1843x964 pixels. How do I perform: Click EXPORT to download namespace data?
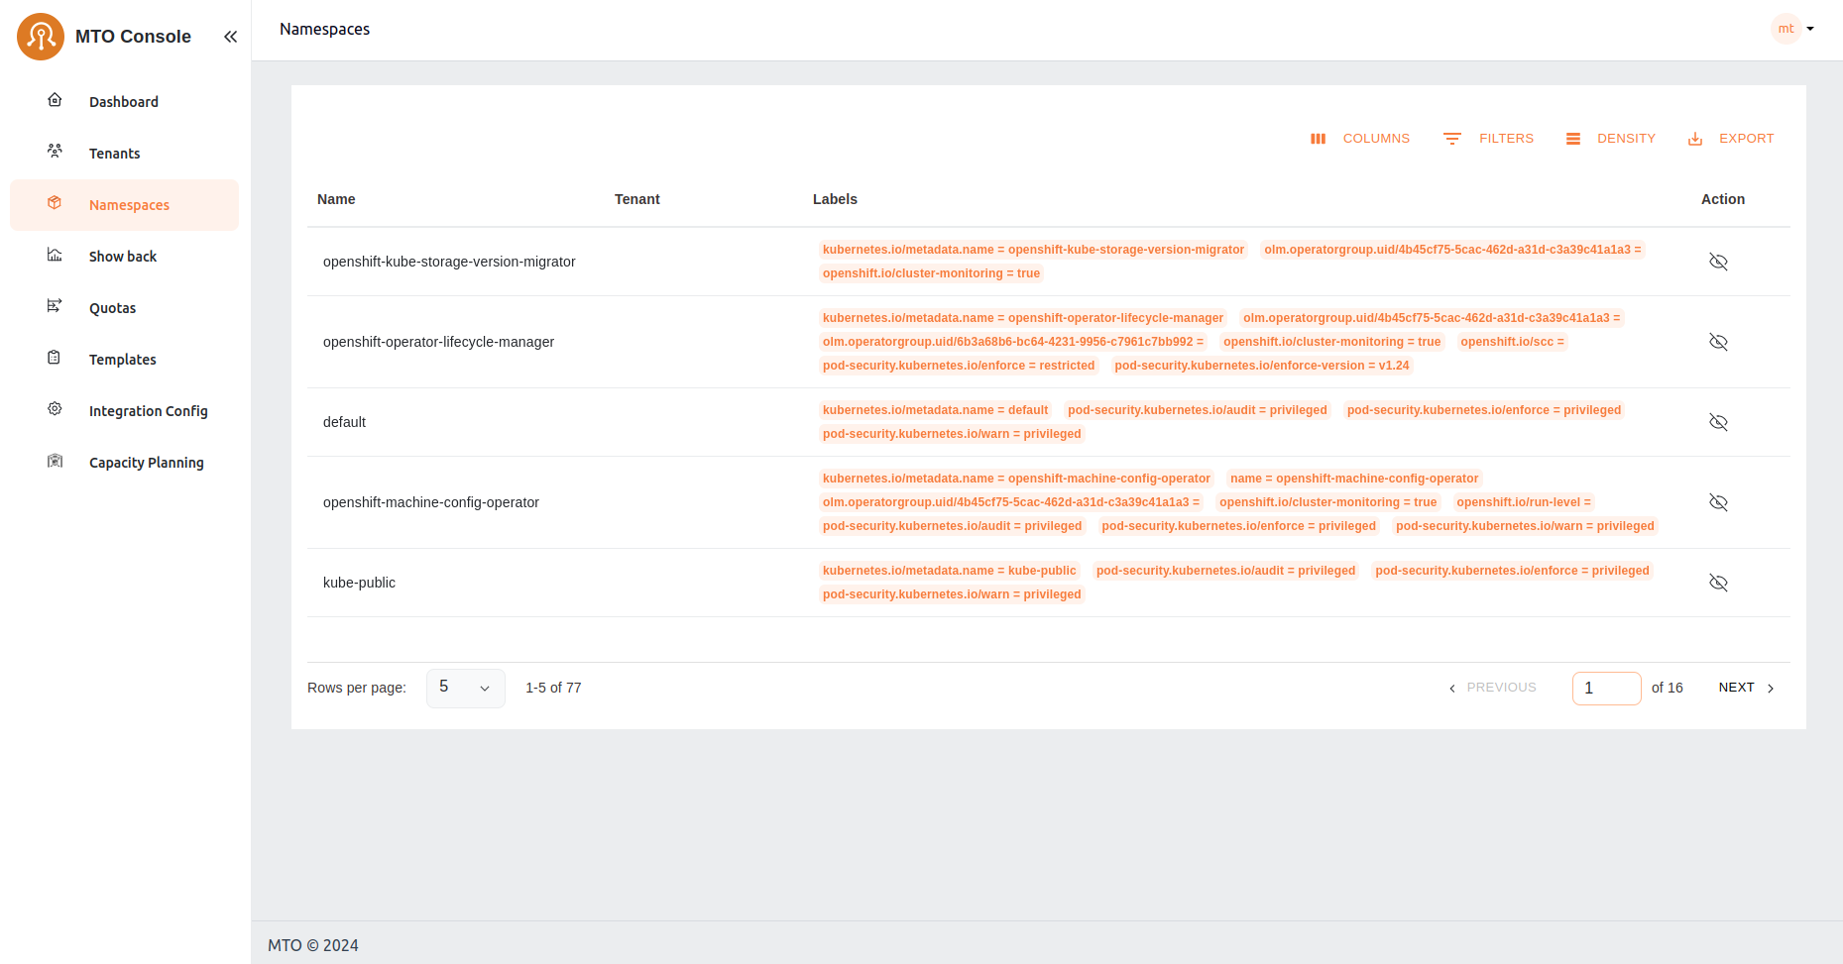(x=1731, y=139)
